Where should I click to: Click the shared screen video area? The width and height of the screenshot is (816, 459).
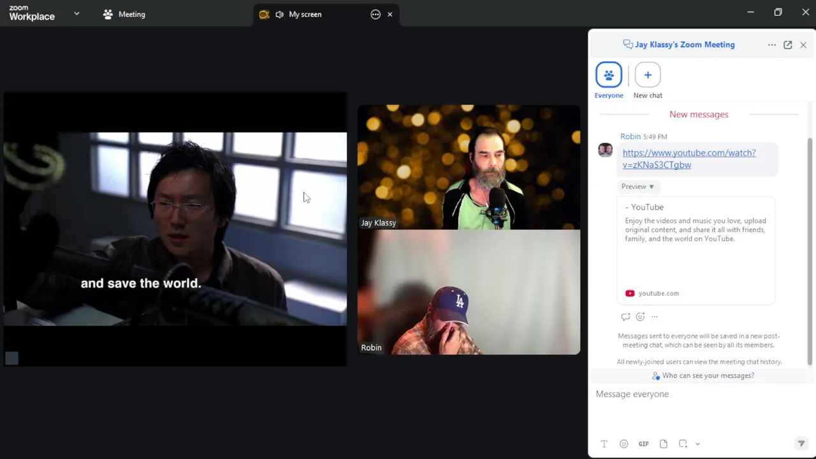[175, 229]
